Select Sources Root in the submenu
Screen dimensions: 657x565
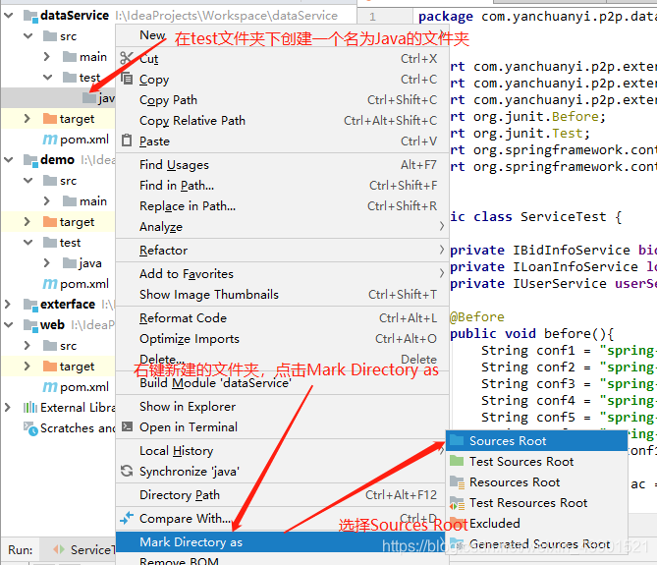[537, 440]
